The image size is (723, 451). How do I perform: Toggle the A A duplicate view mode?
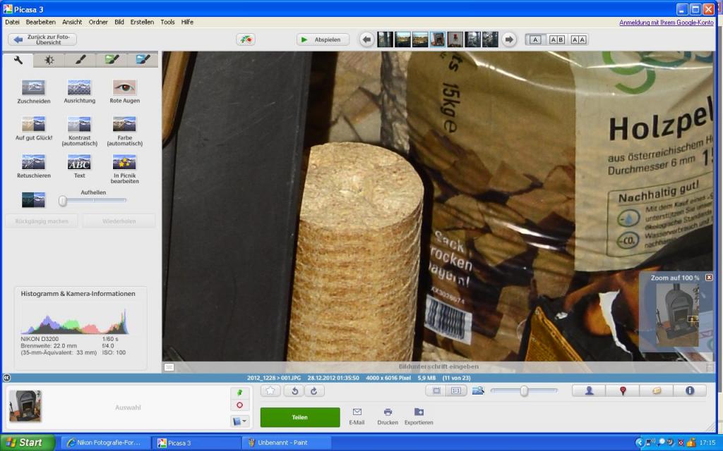click(578, 39)
